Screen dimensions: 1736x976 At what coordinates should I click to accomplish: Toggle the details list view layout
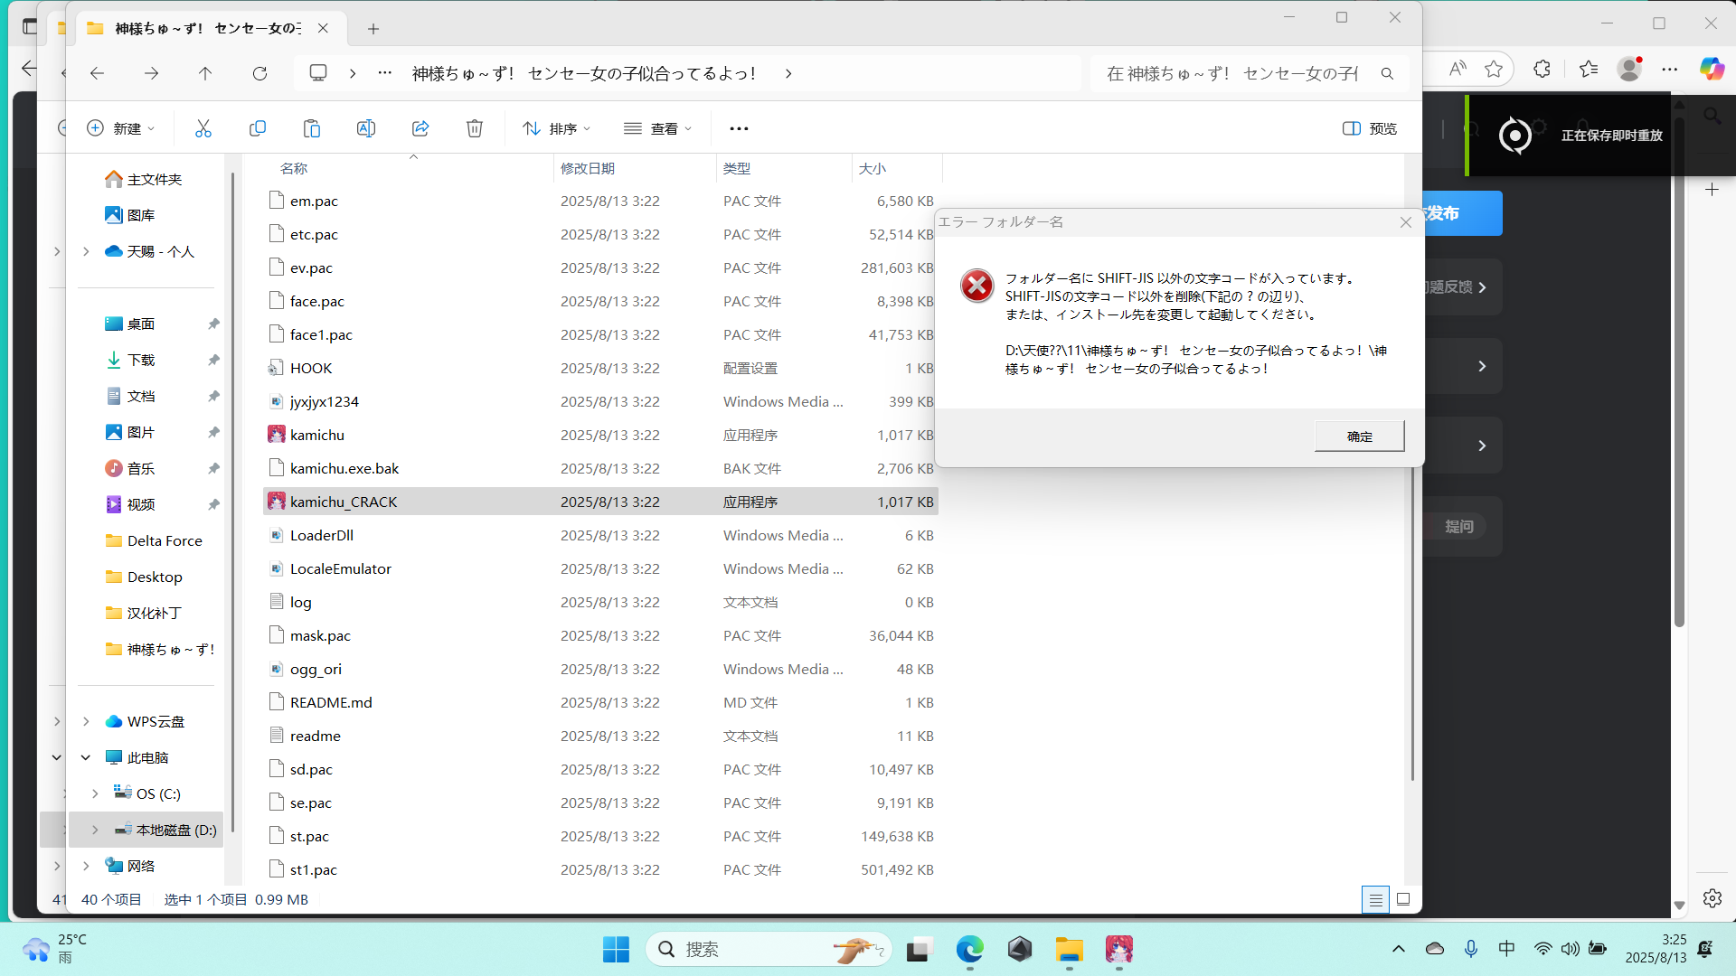point(1375,899)
